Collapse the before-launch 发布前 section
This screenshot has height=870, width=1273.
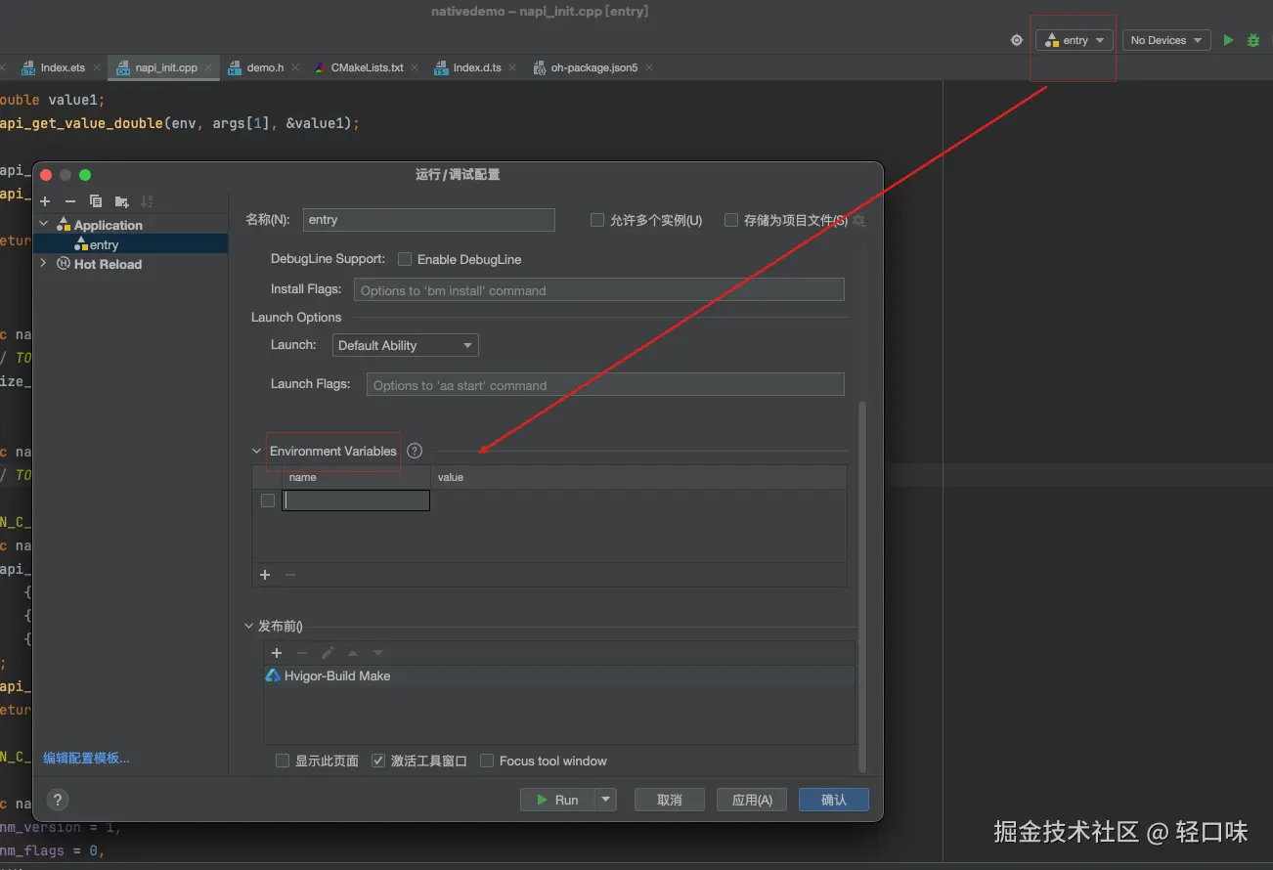(248, 627)
